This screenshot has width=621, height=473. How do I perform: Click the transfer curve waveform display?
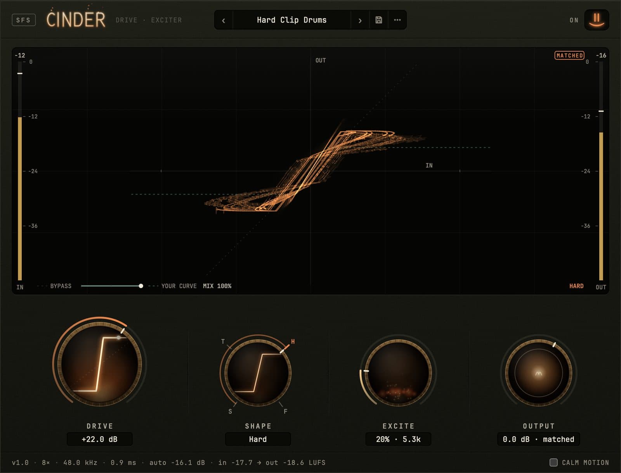(x=310, y=171)
